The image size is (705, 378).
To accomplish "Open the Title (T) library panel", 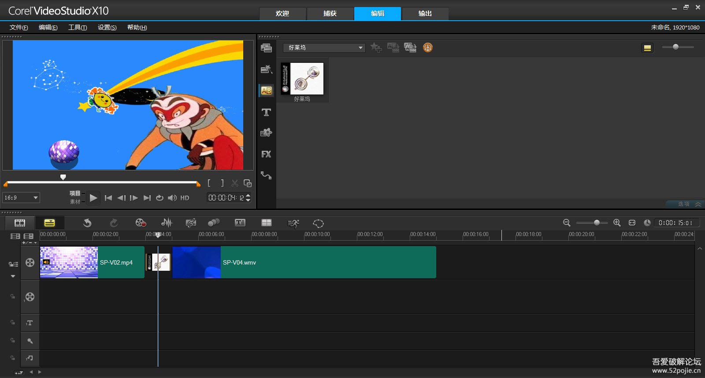I will tap(266, 113).
